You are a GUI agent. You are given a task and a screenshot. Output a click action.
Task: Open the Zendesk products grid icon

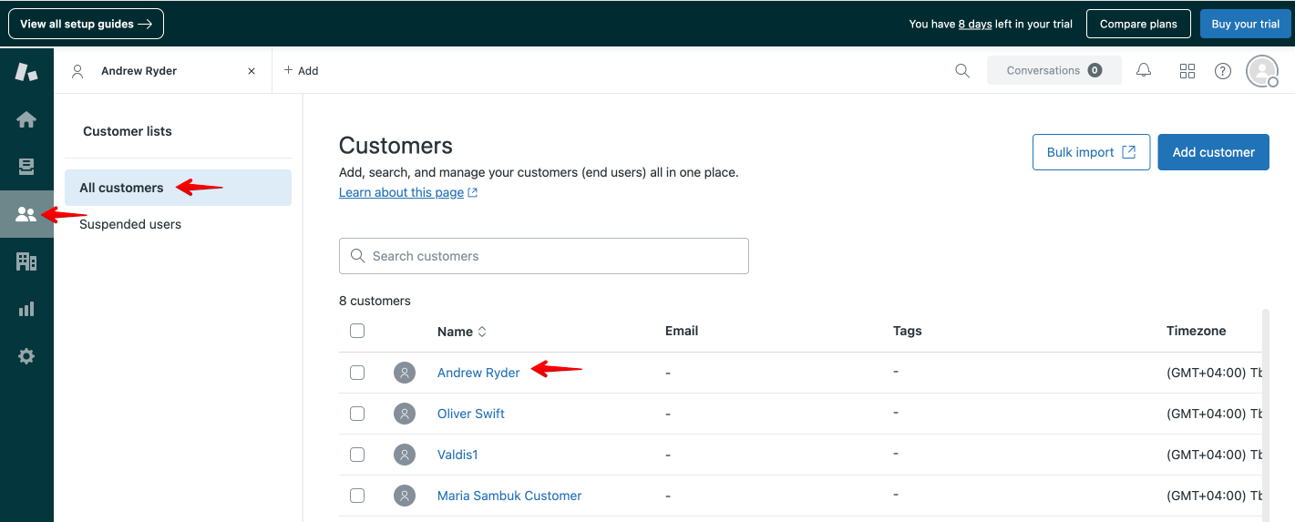[1187, 71]
